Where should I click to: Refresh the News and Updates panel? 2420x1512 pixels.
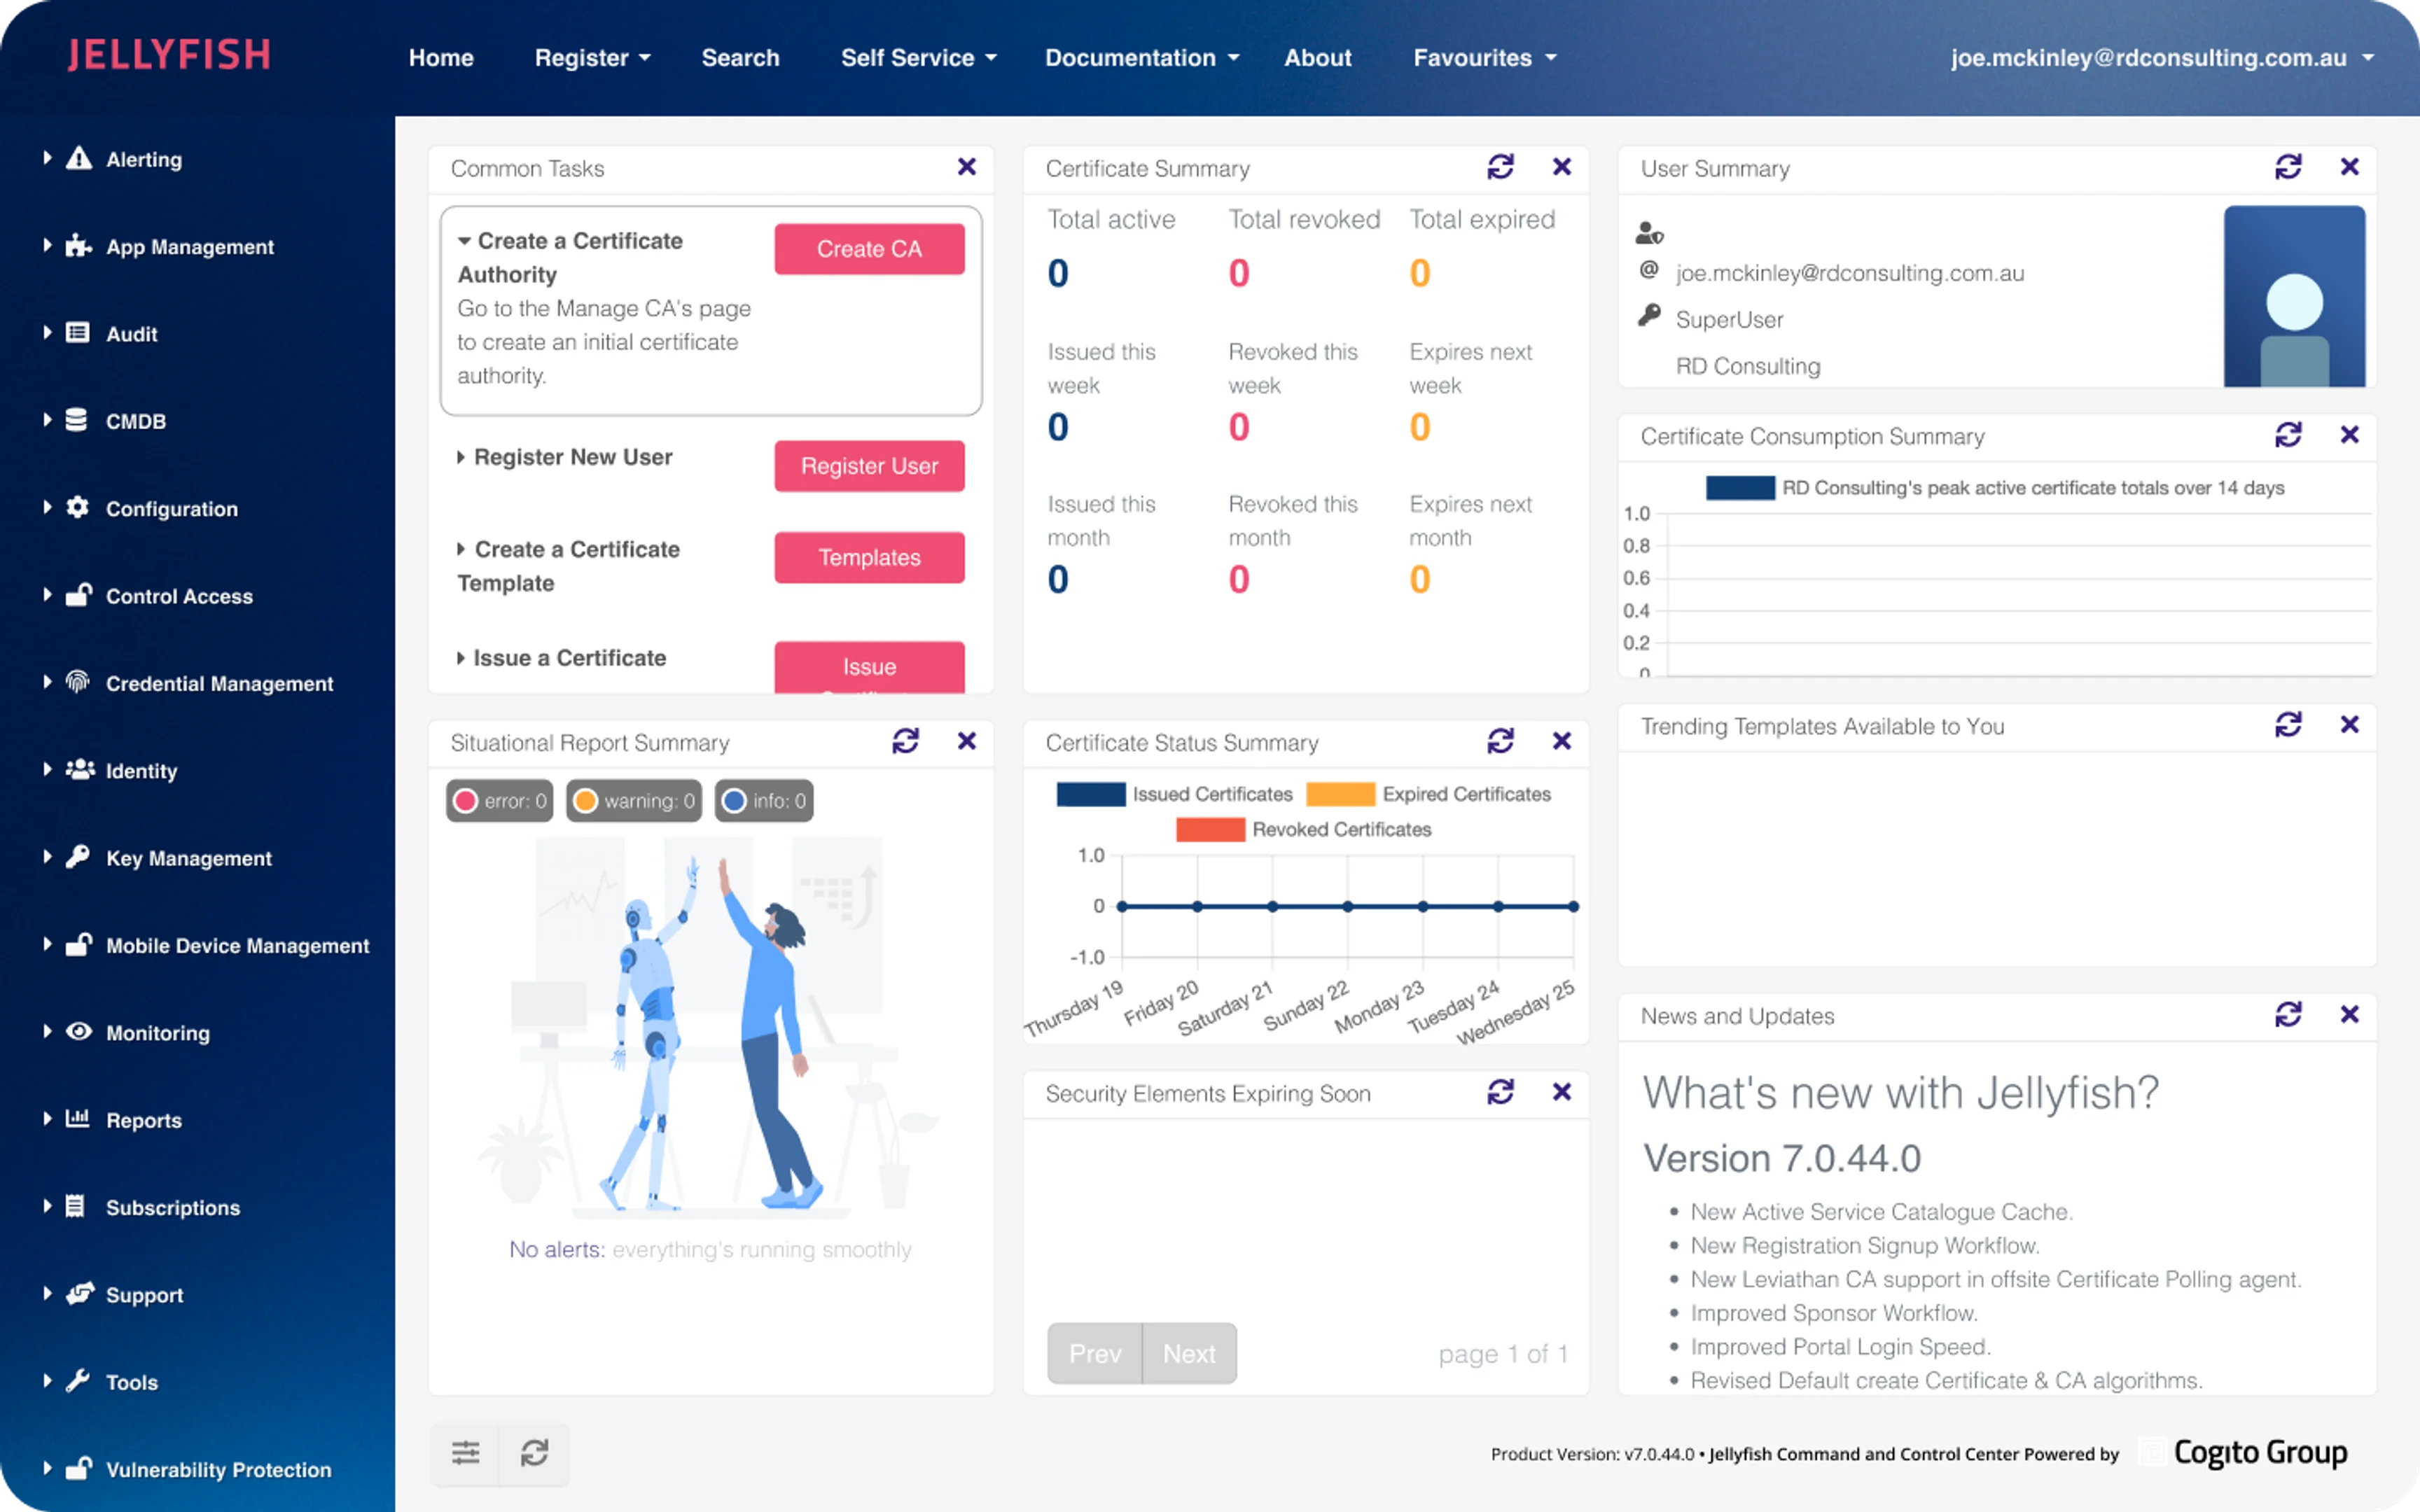[2290, 1014]
